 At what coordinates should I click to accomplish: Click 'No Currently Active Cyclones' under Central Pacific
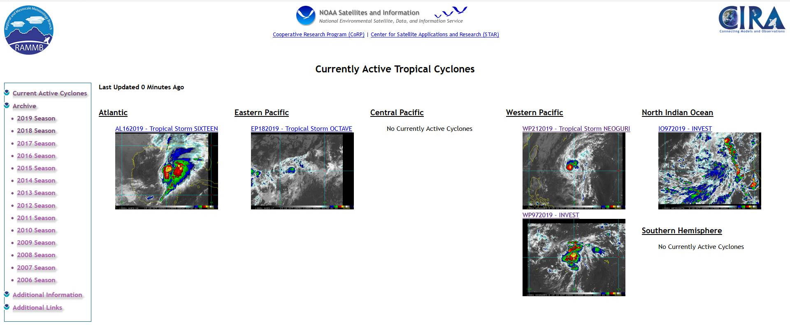430,129
